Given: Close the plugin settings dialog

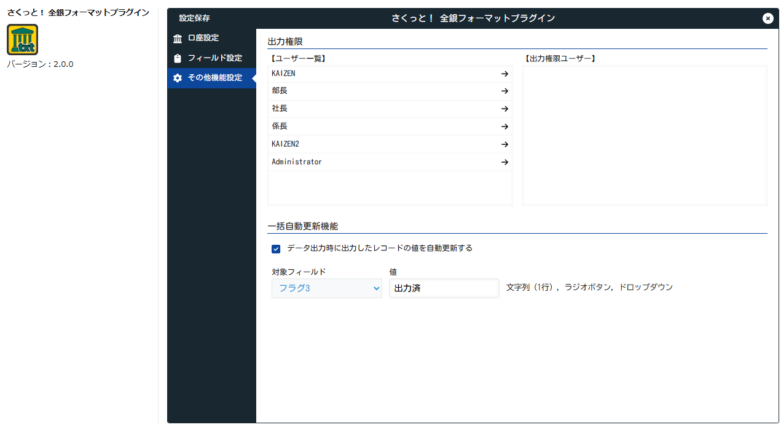Looking at the screenshot, I should click(x=767, y=18).
